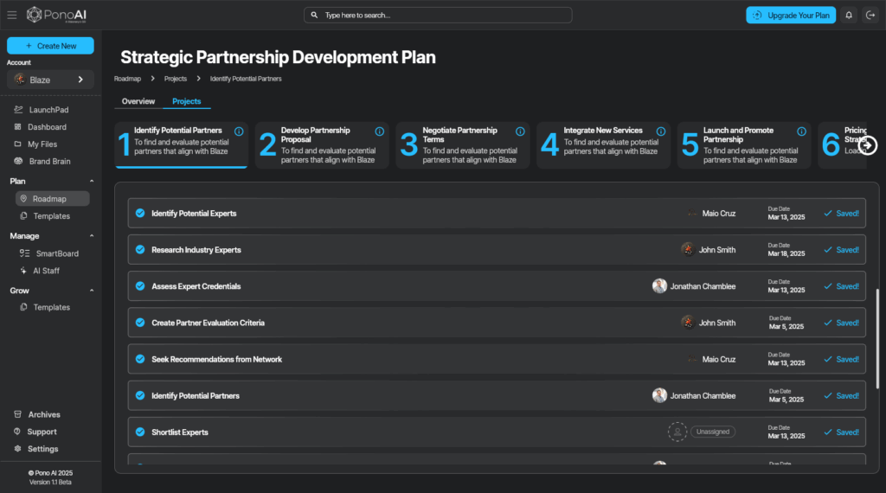
Task: Toggle checkmark for Assess Expert Credentials task
Action: pos(139,286)
